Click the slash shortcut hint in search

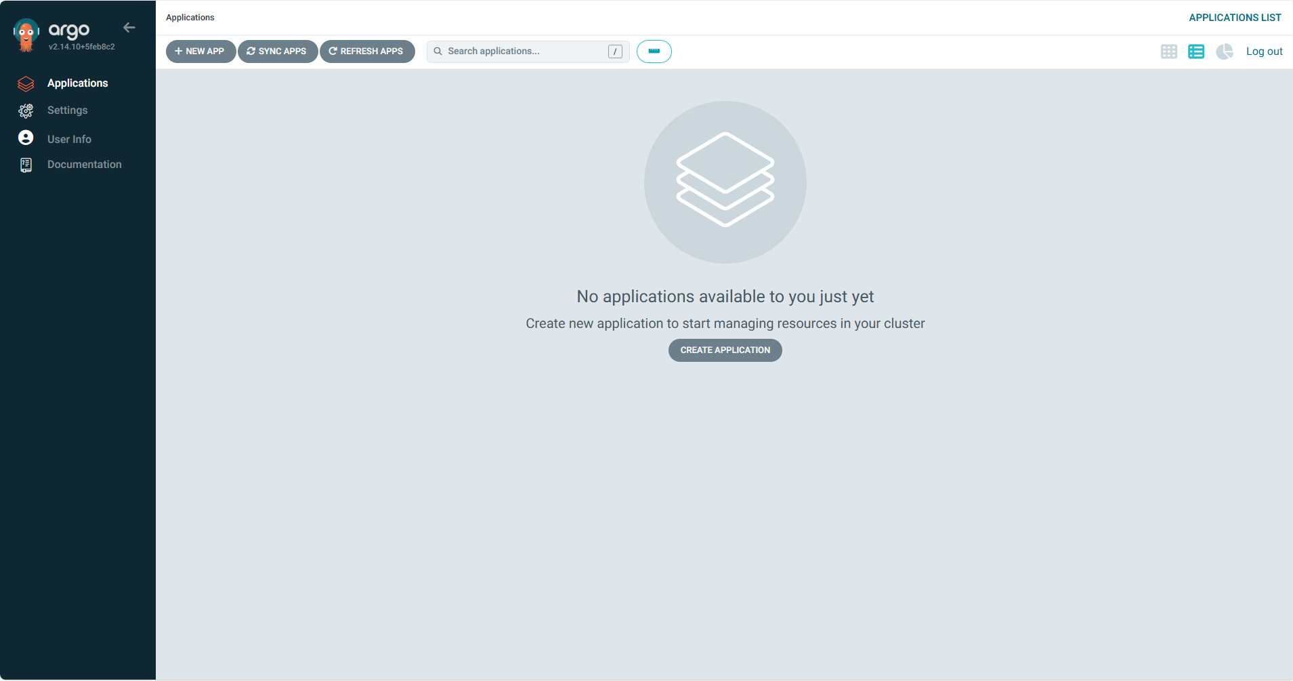[x=615, y=51]
